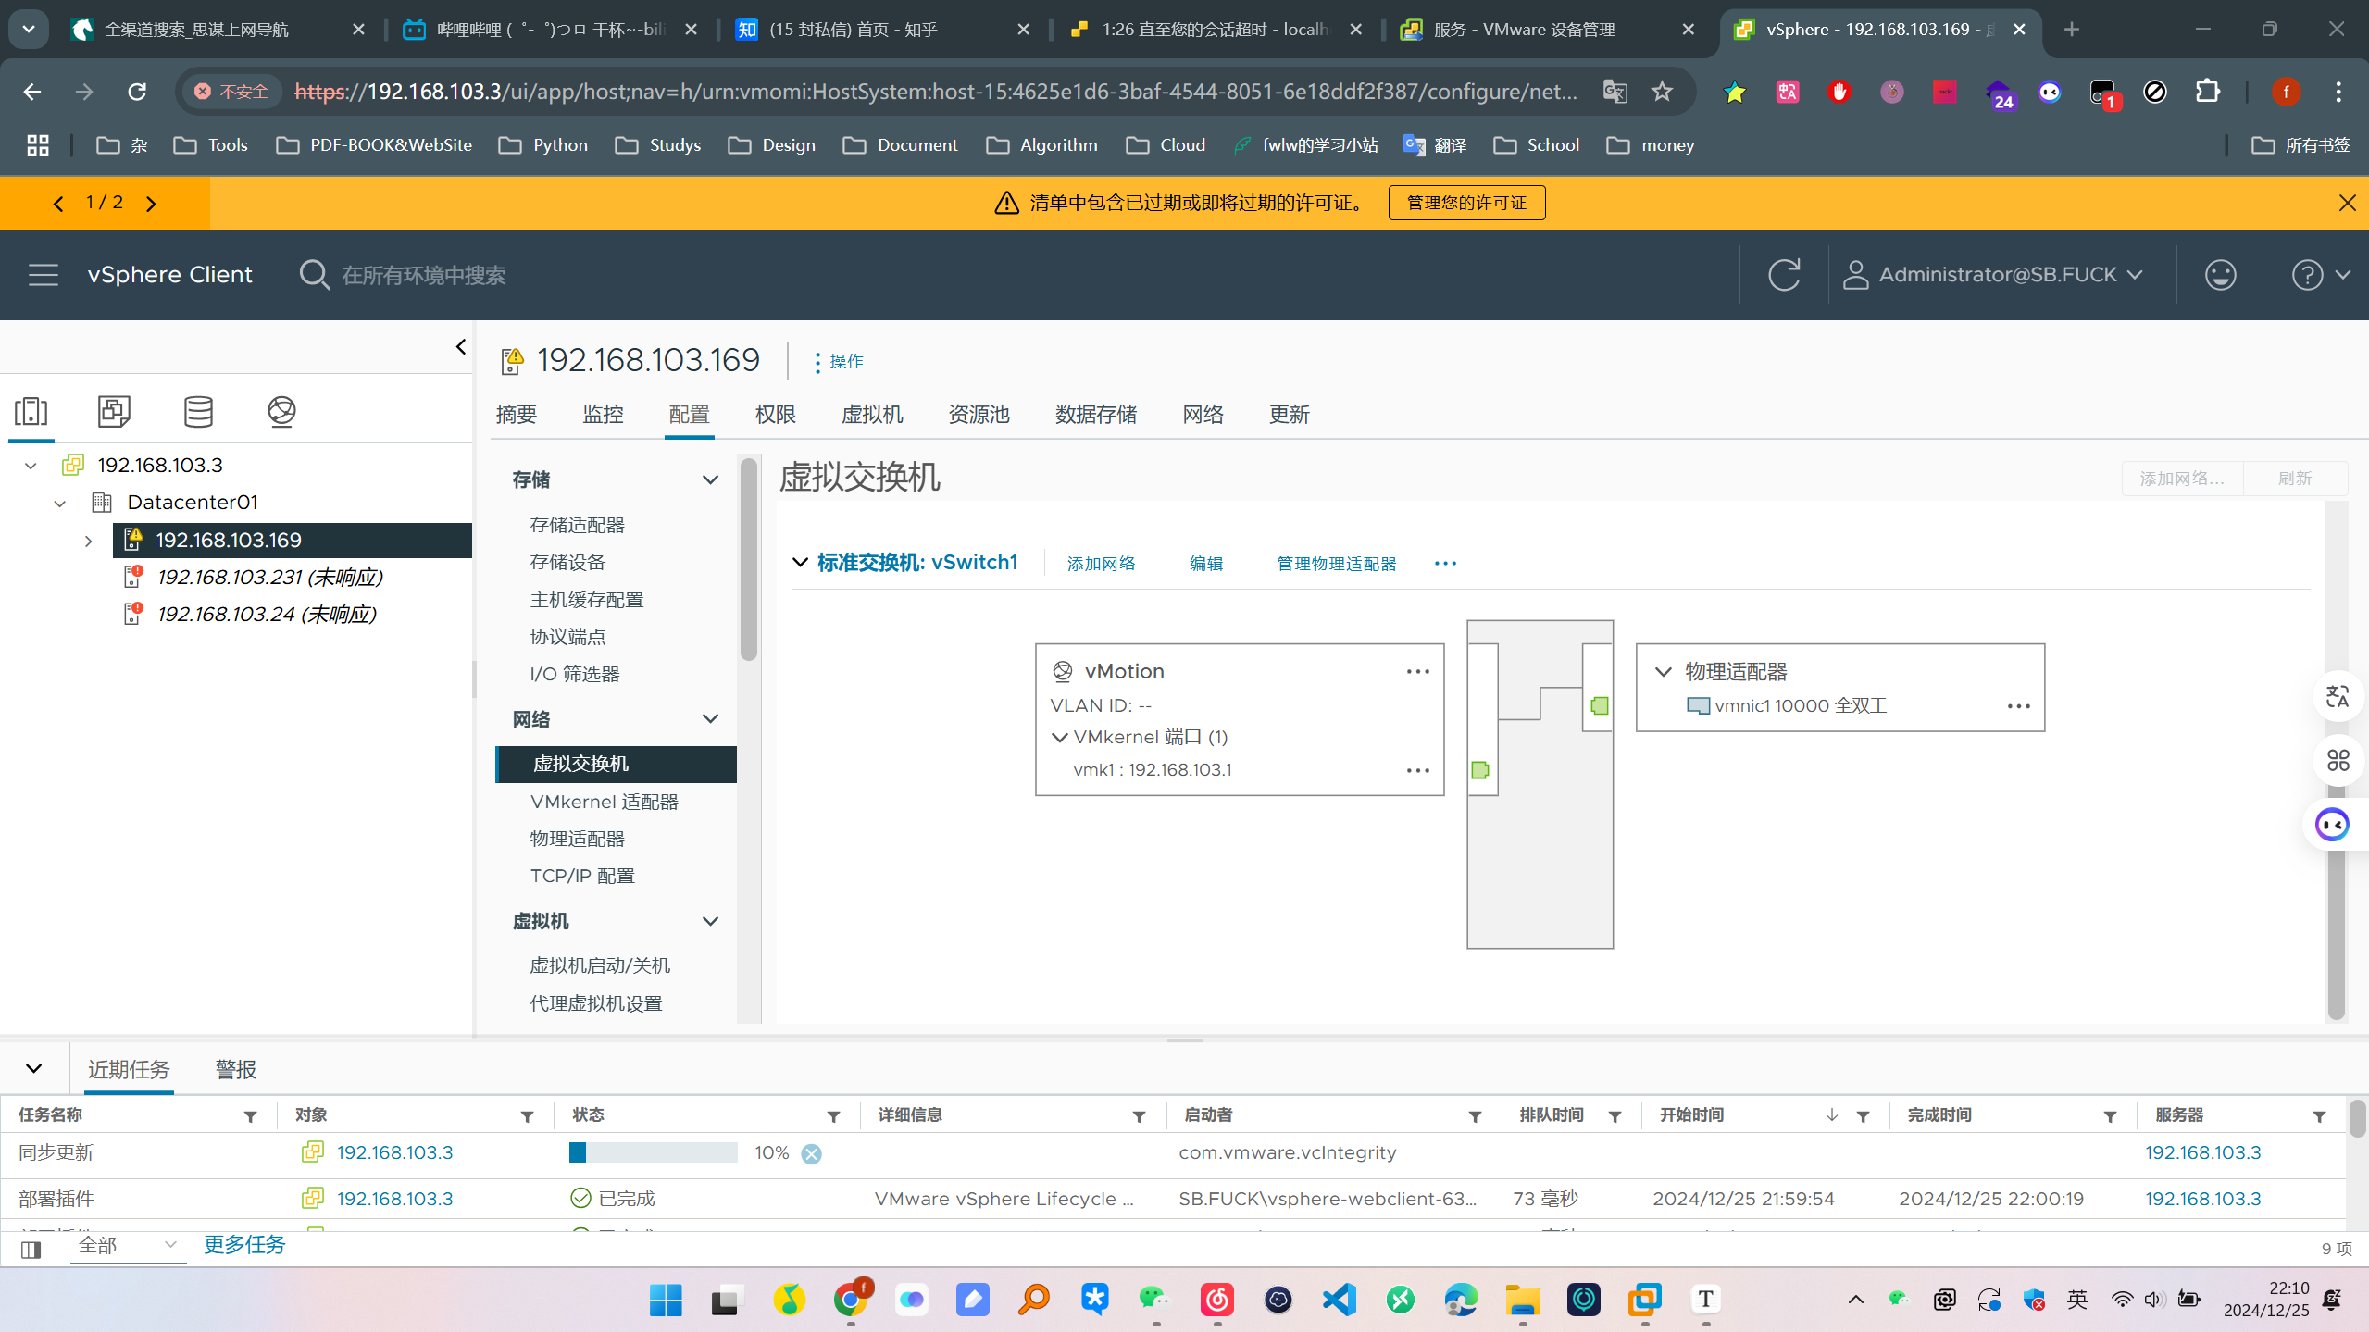Viewport: 2369px width, 1332px height.
Task: Go to previous notification banner arrow
Action: click(x=58, y=204)
